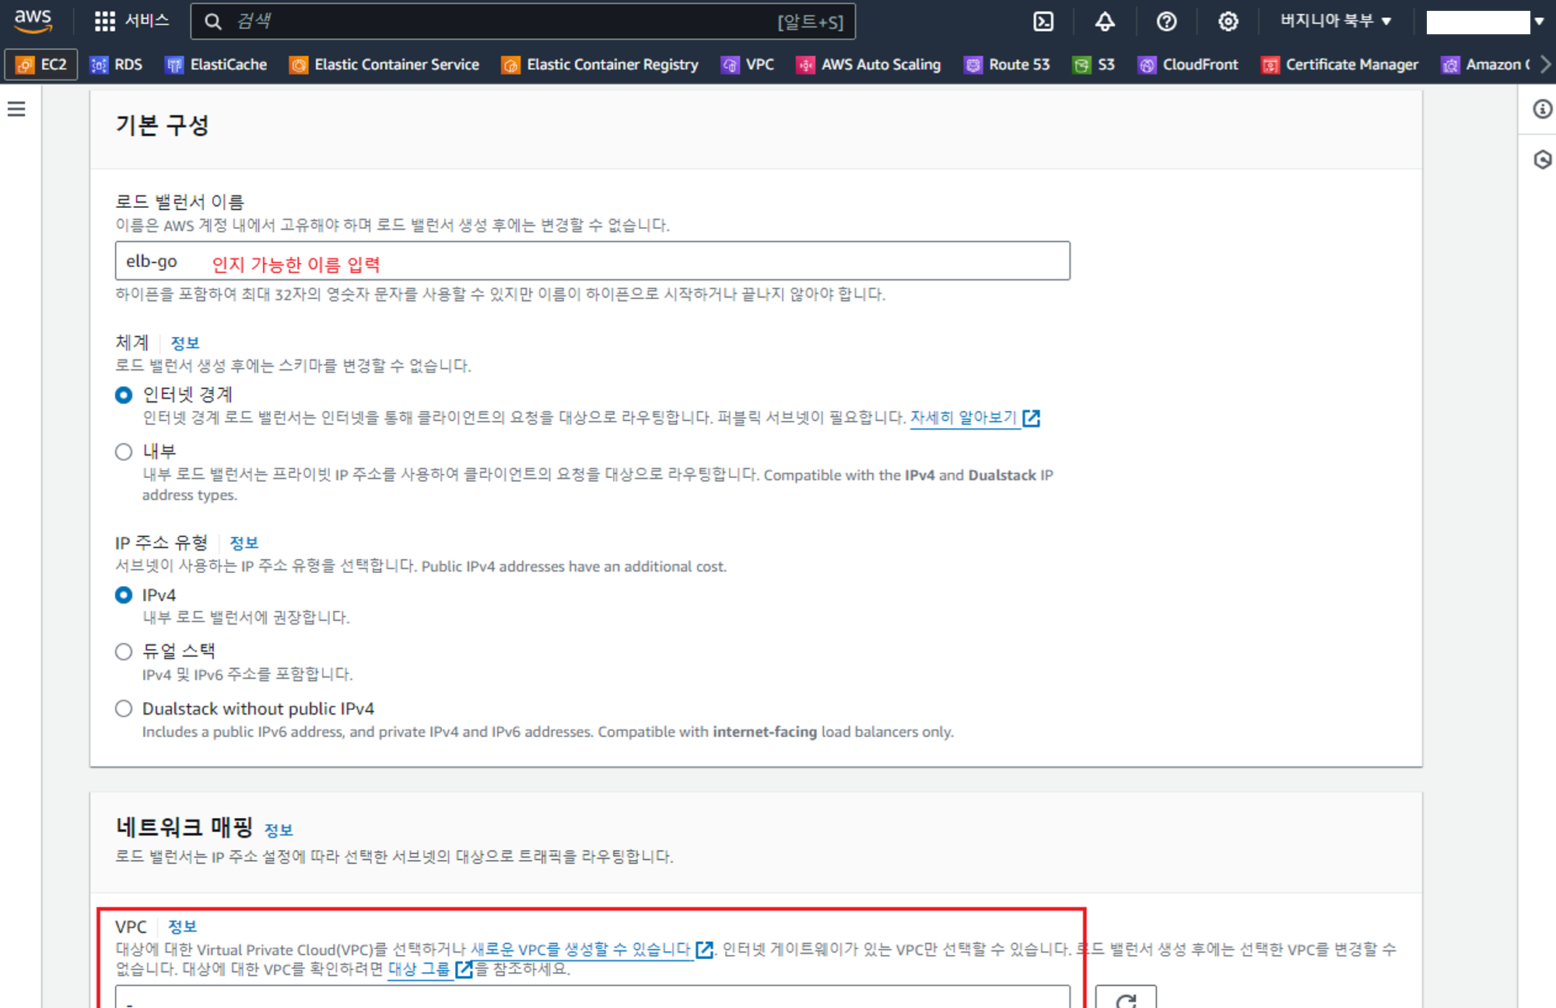This screenshot has height=1008, width=1556.
Task: Select the 내부 scheme radio button
Action: point(124,451)
